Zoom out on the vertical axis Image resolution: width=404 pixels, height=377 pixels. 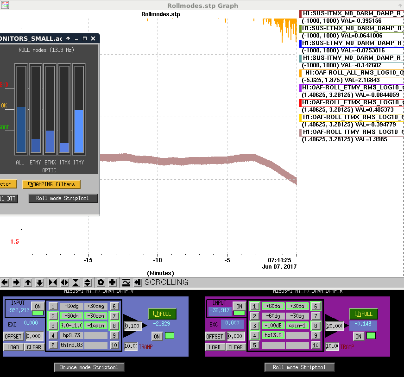pos(88,283)
